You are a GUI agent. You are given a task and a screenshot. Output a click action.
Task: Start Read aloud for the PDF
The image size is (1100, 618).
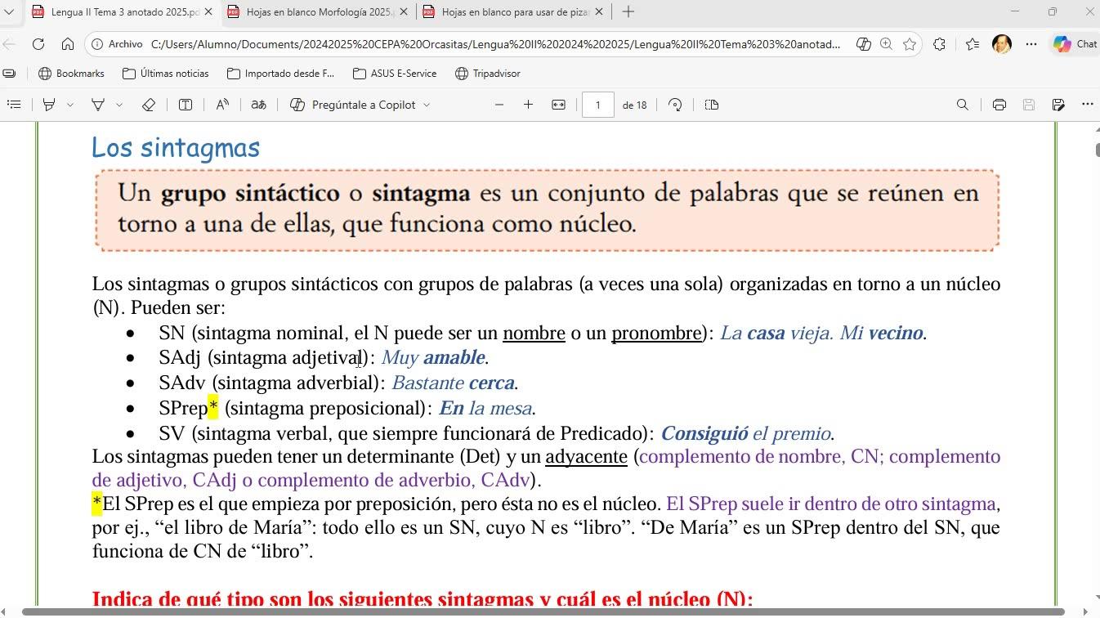(x=222, y=105)
